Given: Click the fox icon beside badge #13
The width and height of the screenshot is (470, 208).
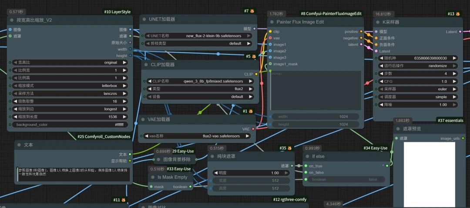Looking at the screenshot, I should [x=458, y=14].
